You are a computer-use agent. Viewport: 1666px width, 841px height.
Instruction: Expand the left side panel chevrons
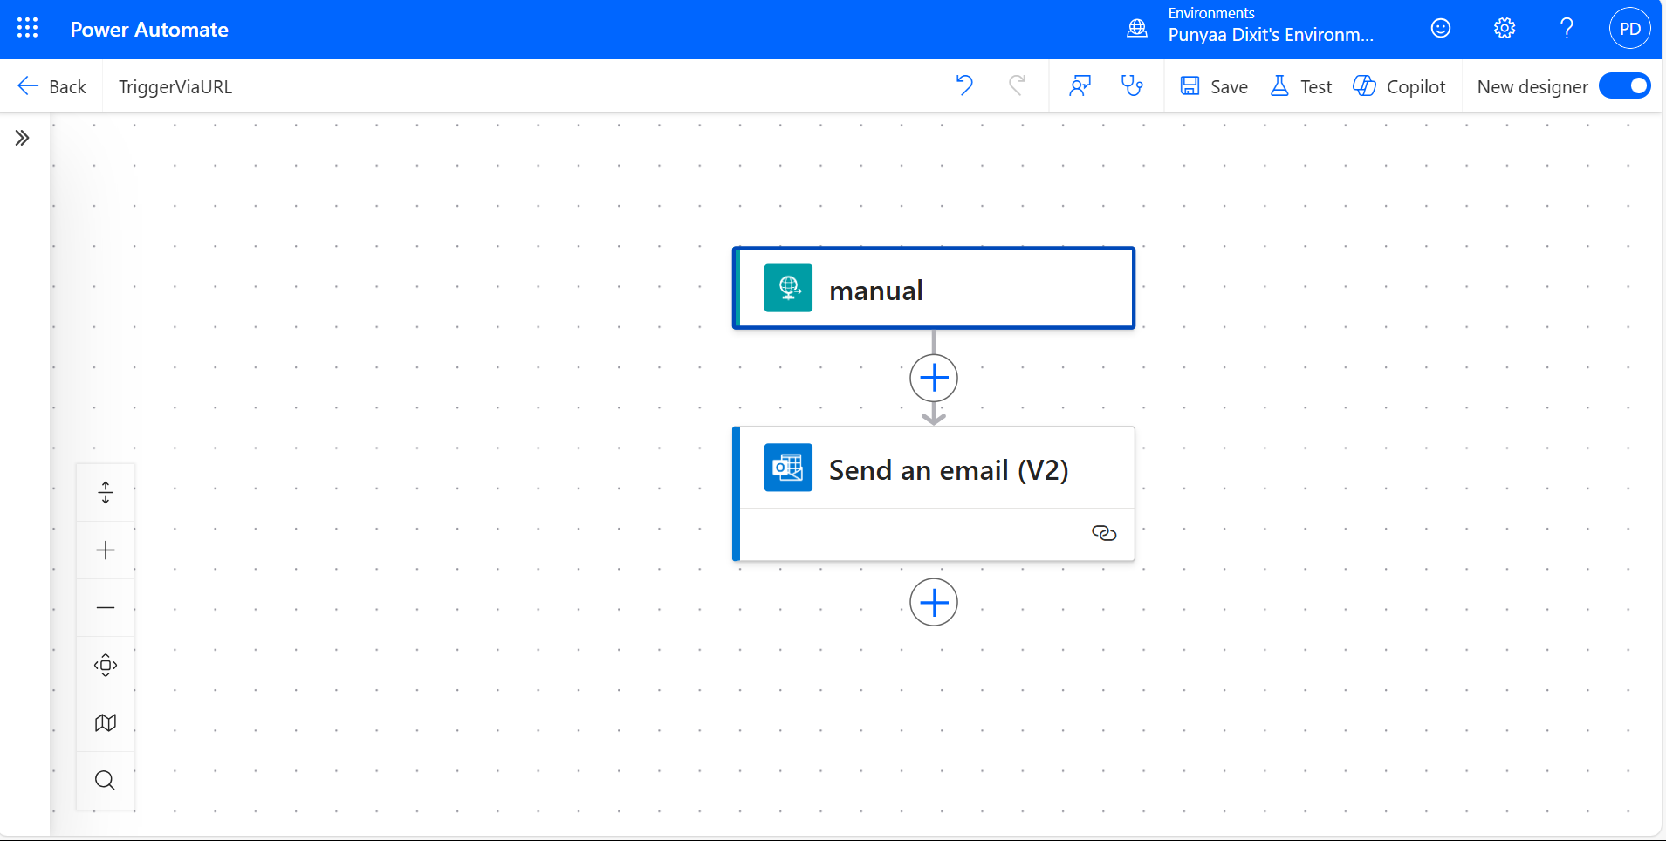click(23, 138)
